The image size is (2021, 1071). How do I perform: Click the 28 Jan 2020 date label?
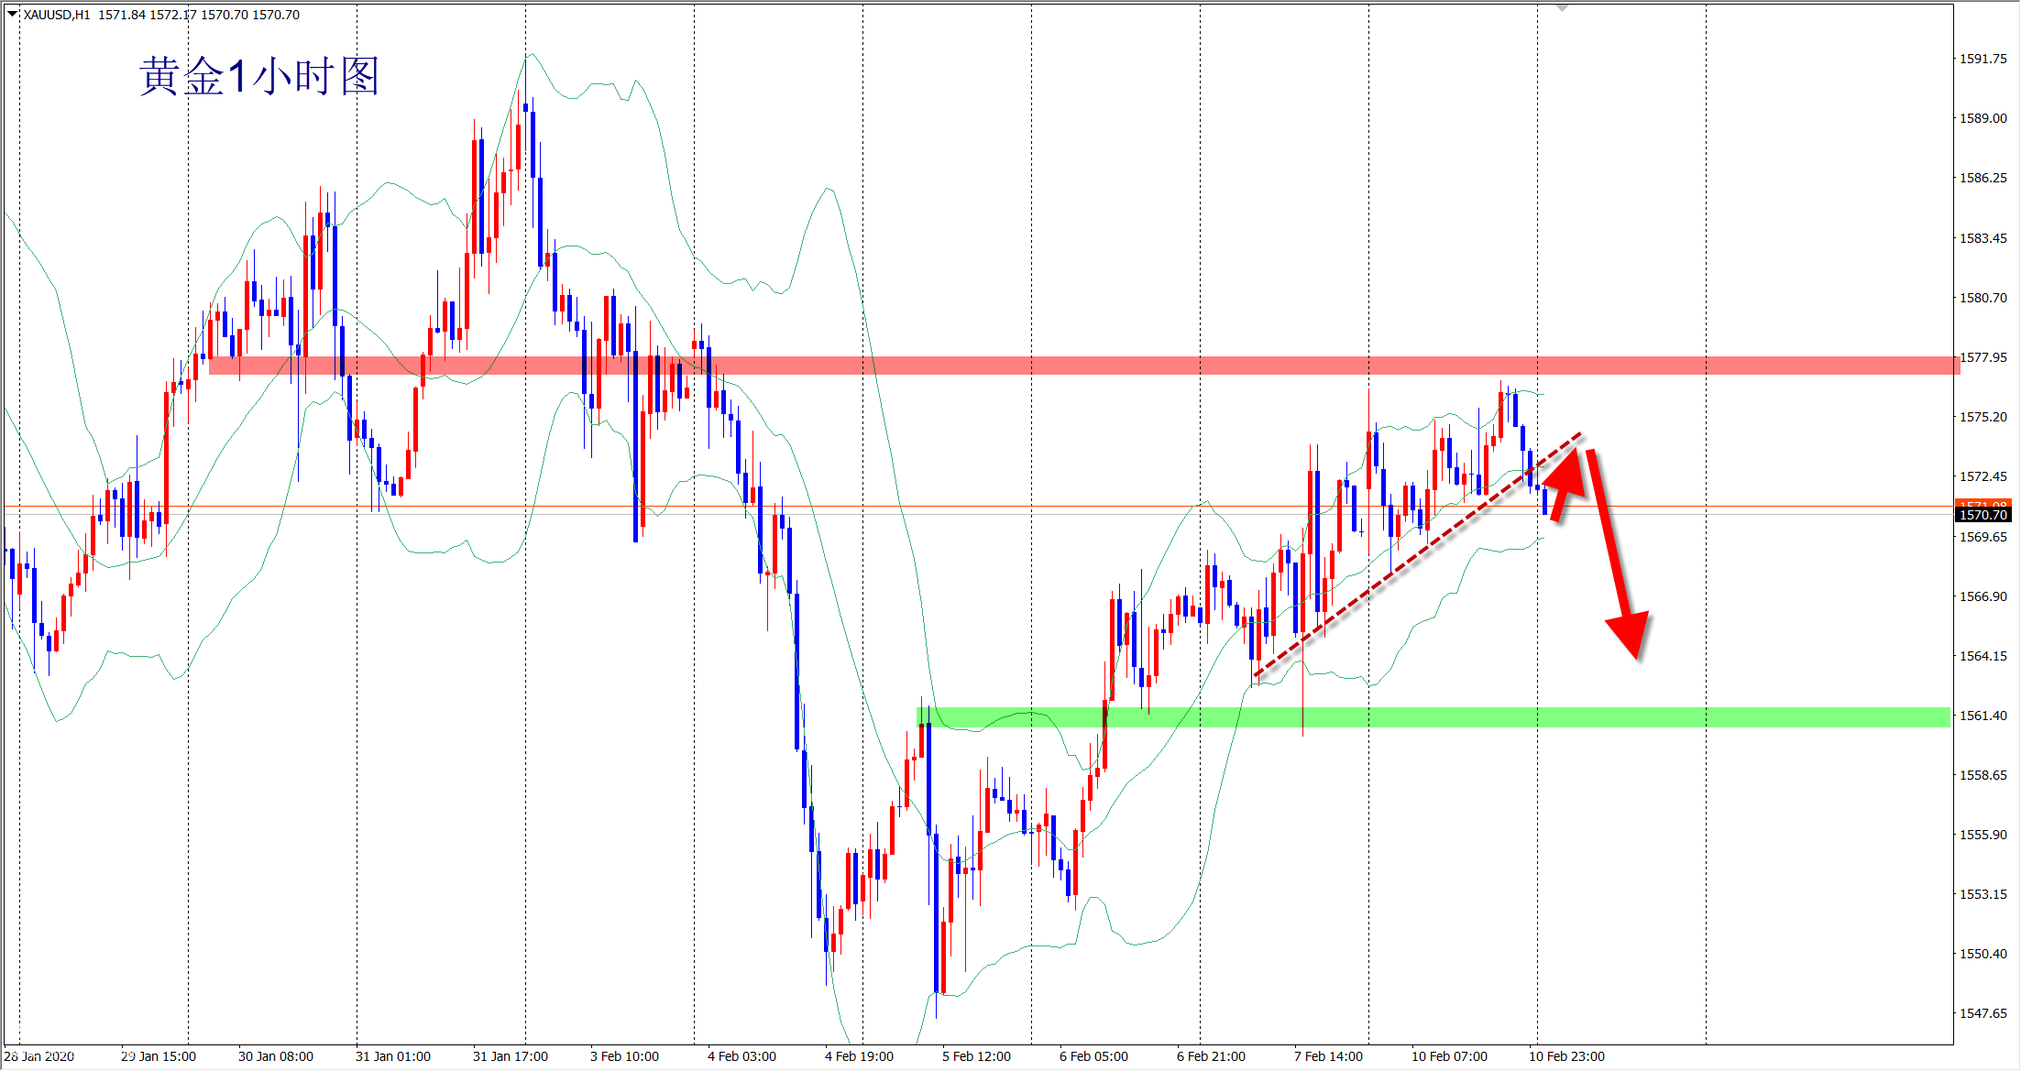39,1056
